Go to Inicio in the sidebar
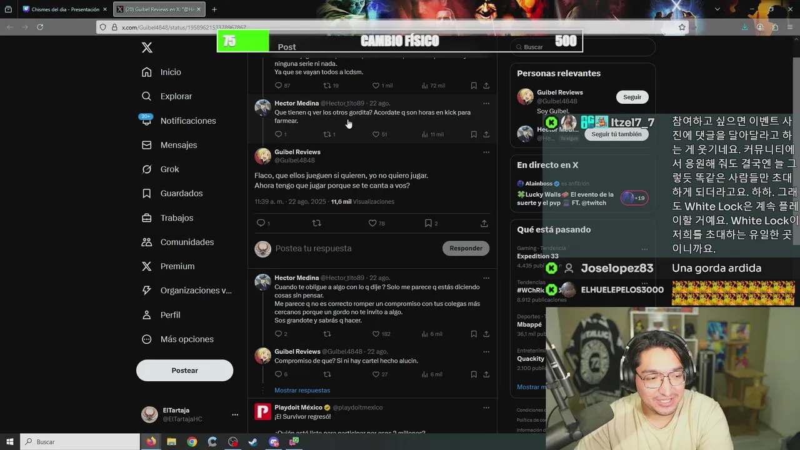The image size is (800, 450). pos(161,72)
